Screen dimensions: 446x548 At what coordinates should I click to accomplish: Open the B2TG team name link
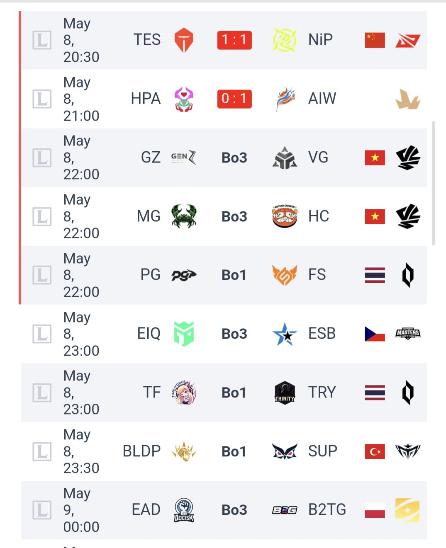[x=327, y=509]
